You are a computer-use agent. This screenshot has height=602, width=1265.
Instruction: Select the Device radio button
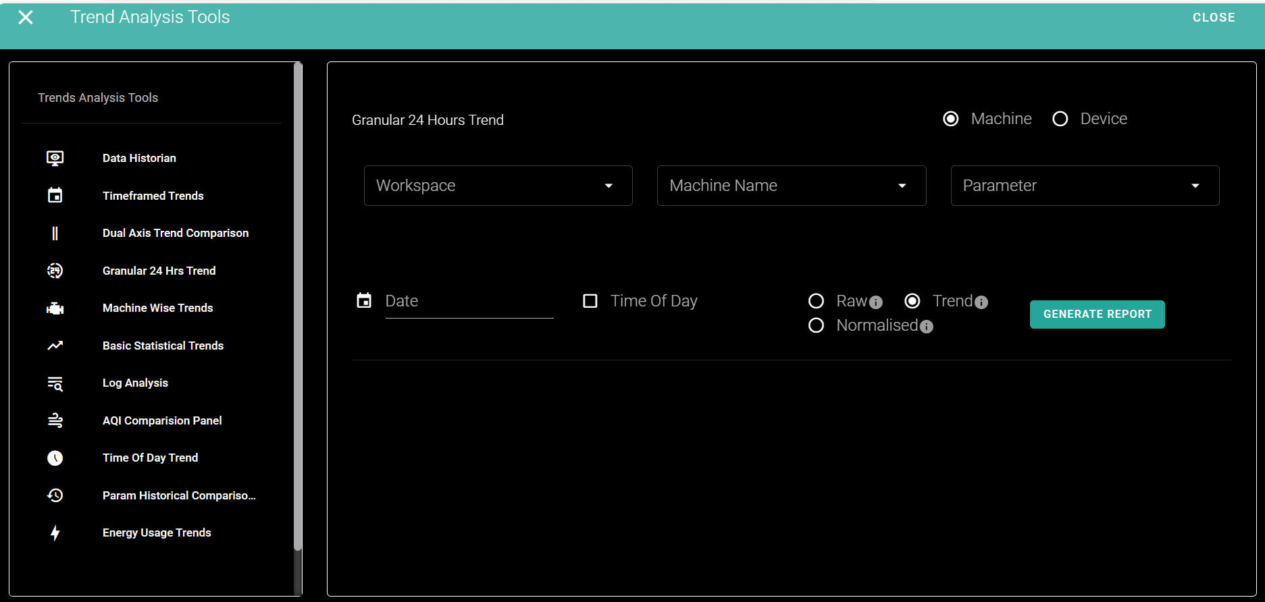click(x=1060, y=119)
